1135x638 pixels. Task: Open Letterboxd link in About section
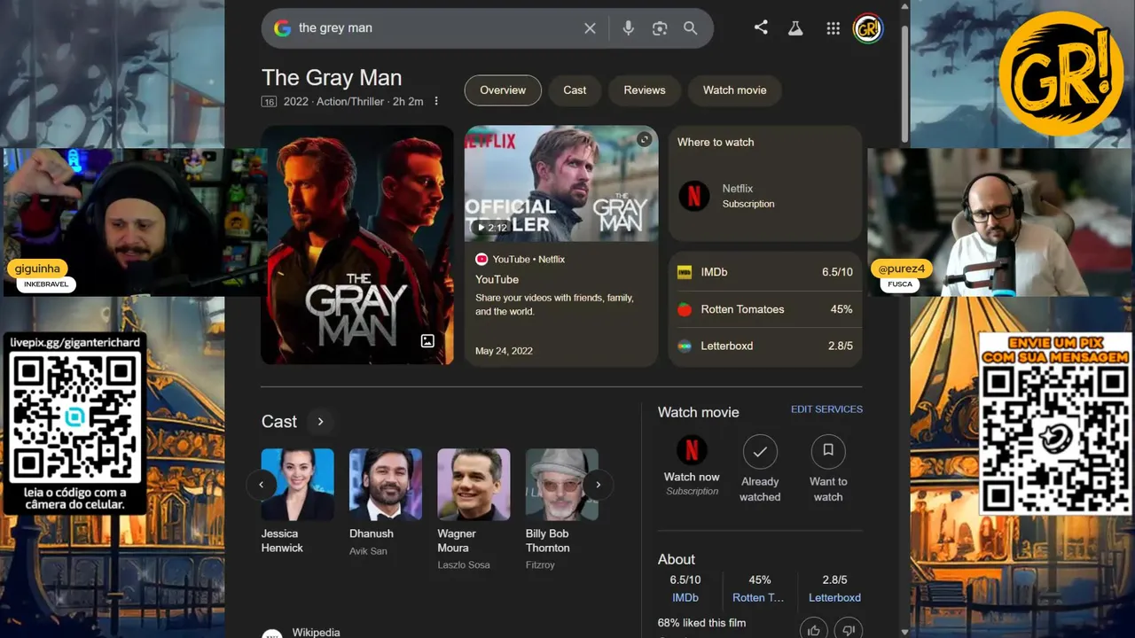pos(834,598)
